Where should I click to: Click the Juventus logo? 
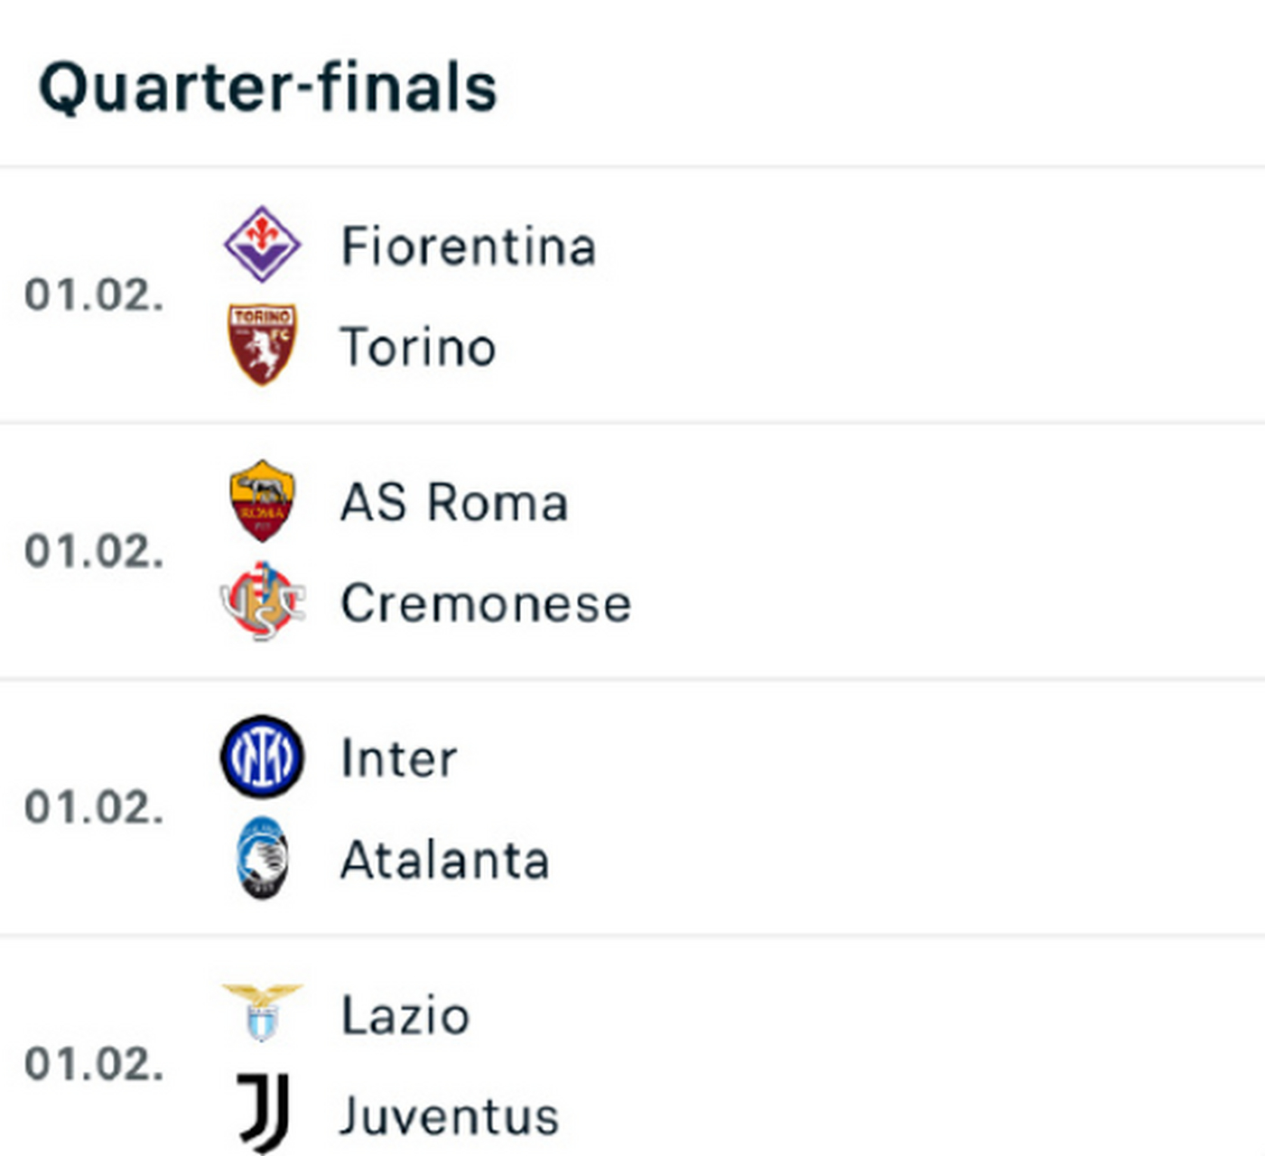(263, 1114)
